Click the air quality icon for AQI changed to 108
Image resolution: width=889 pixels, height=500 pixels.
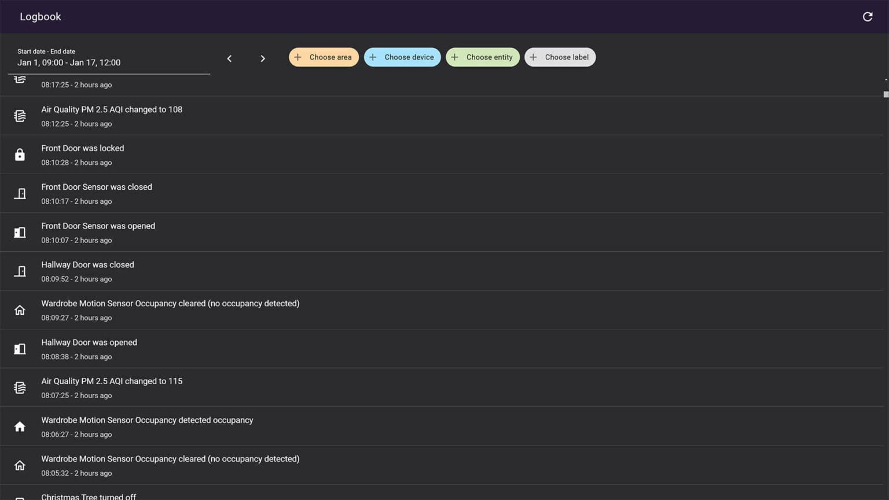pyautogui.click(x=20, y=116)
